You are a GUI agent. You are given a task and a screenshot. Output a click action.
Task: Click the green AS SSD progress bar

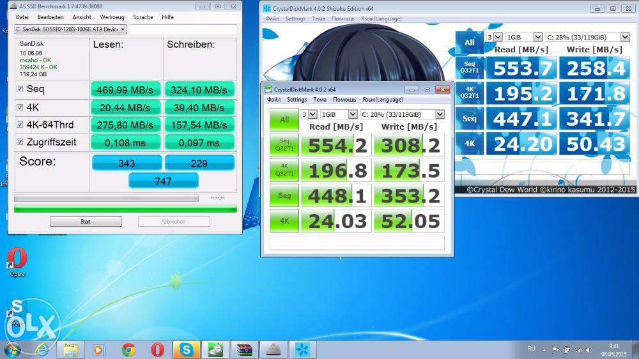(125, 209)
